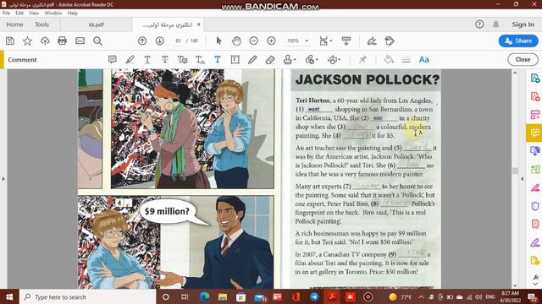
Task: Open the File menu
Action: coord(6,14)
